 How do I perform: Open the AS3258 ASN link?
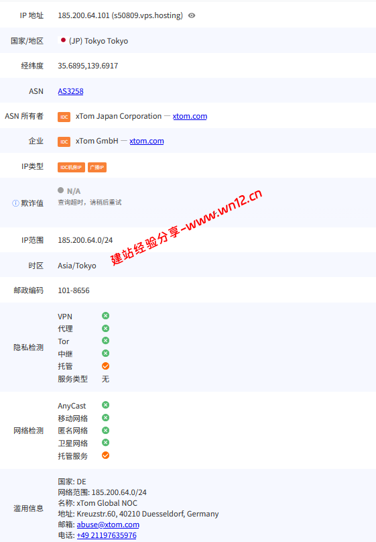coord(70,91)
